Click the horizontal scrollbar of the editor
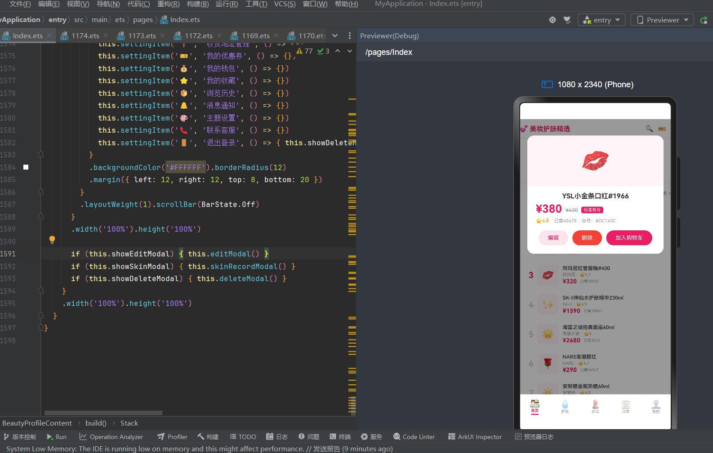 [103, 413]
